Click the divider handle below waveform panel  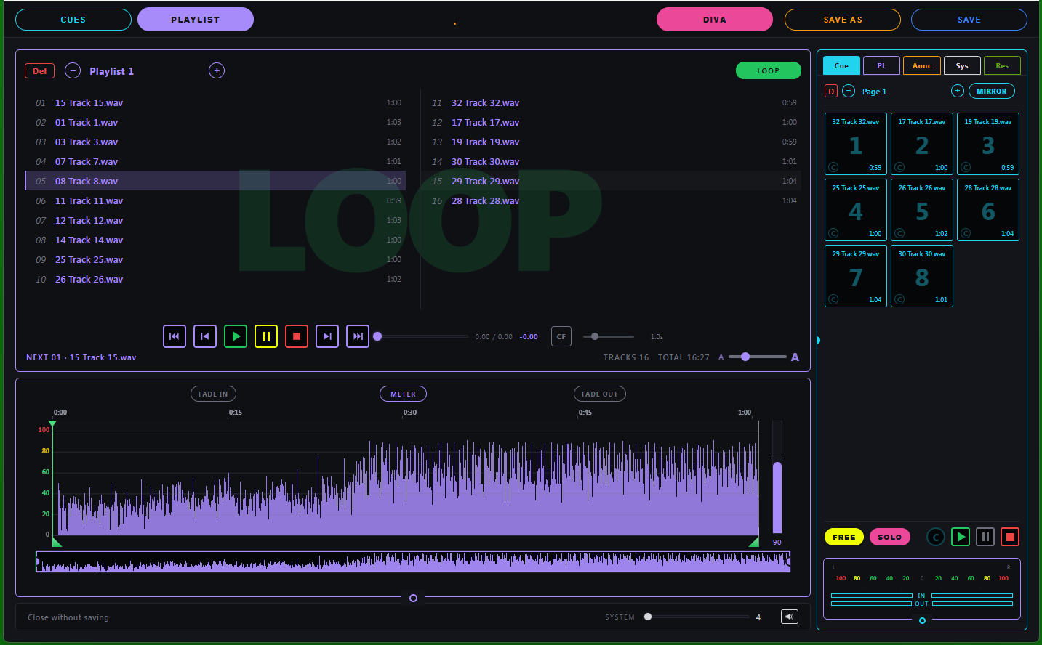tap(413, 598)
